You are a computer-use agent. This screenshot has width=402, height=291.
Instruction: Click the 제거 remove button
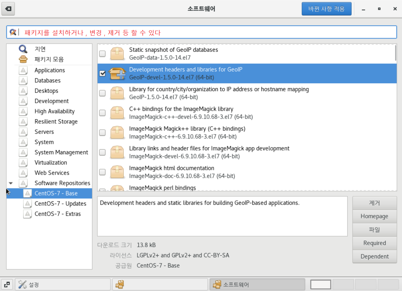click(x=374, y=203)
